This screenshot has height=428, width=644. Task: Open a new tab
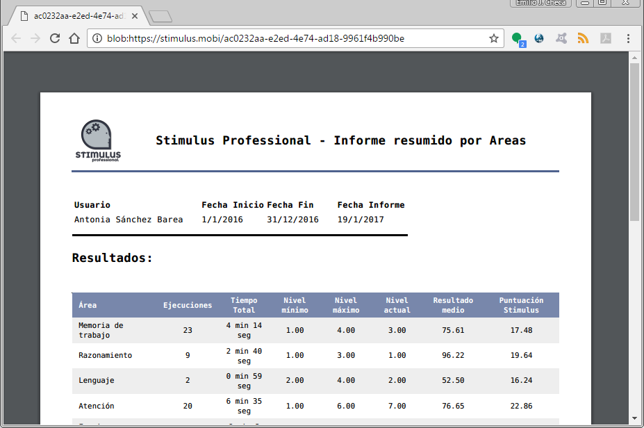point(160,15)
